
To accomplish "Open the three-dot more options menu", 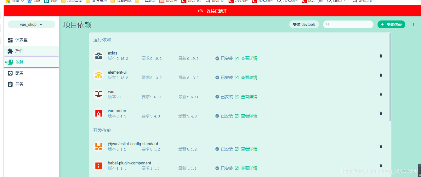I will coord(413,24).
